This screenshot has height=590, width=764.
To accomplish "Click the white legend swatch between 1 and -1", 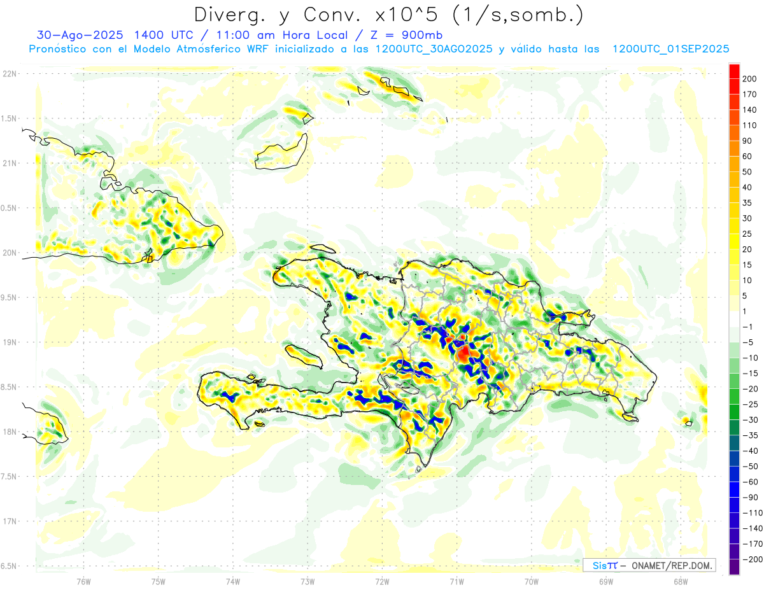I will click(734, 319).
